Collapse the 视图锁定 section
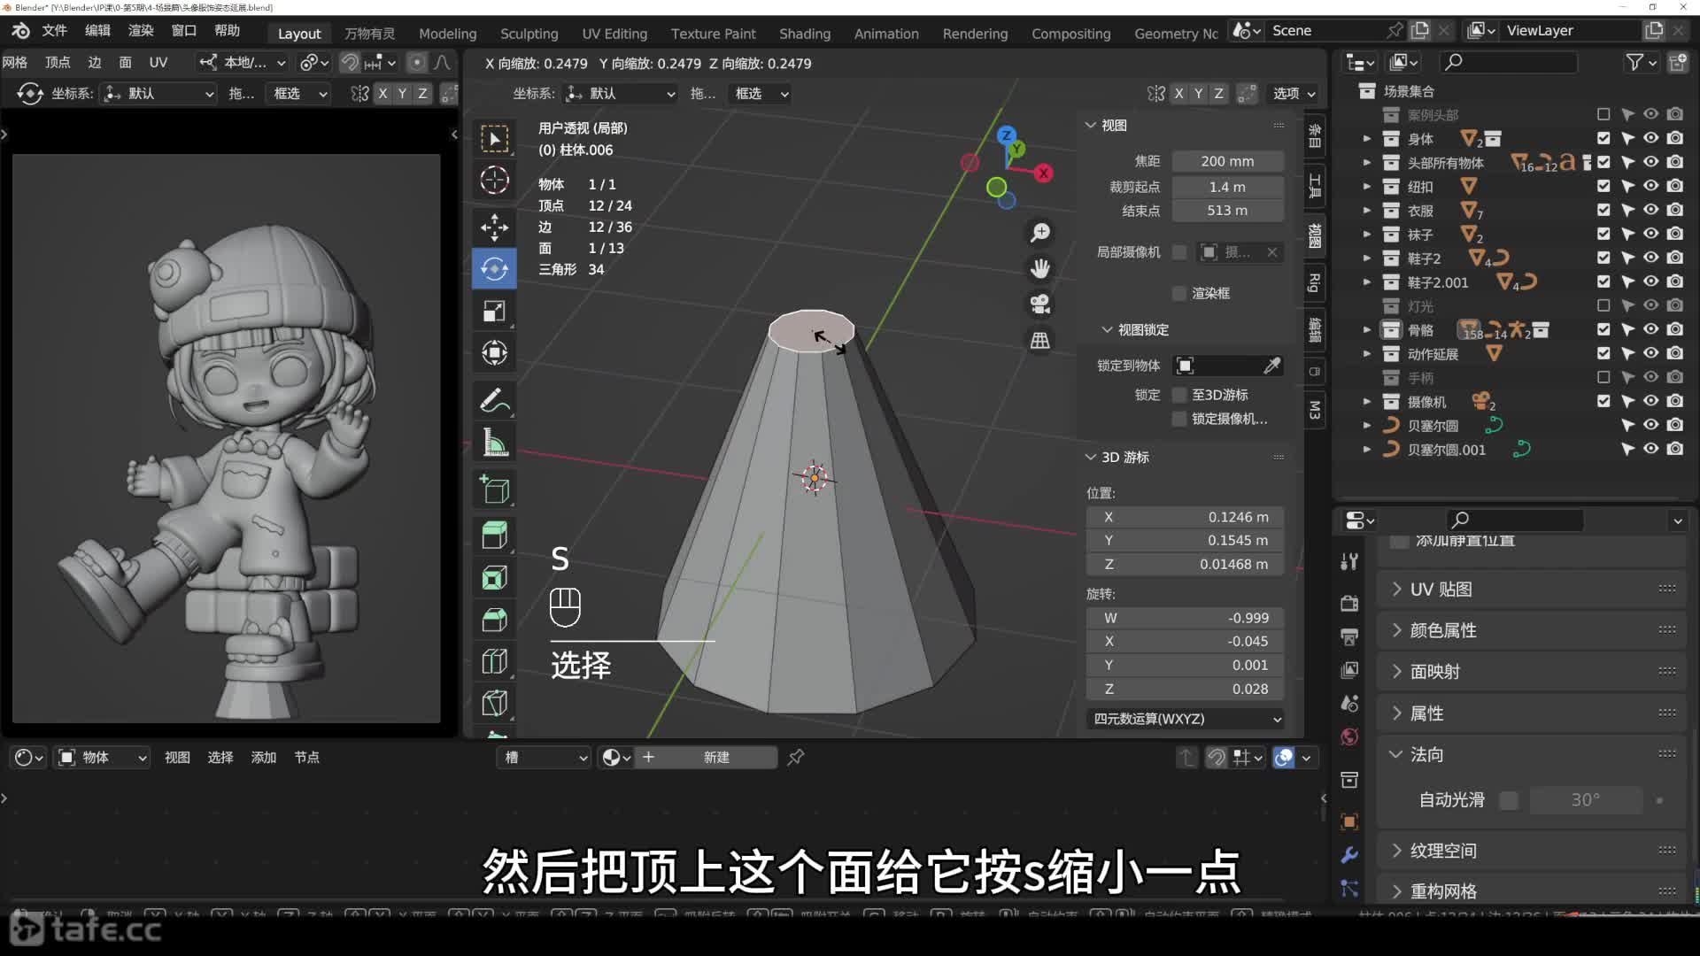This screenshot has height=956, width=1700. pyautogui.click(x=1142, y=329)
